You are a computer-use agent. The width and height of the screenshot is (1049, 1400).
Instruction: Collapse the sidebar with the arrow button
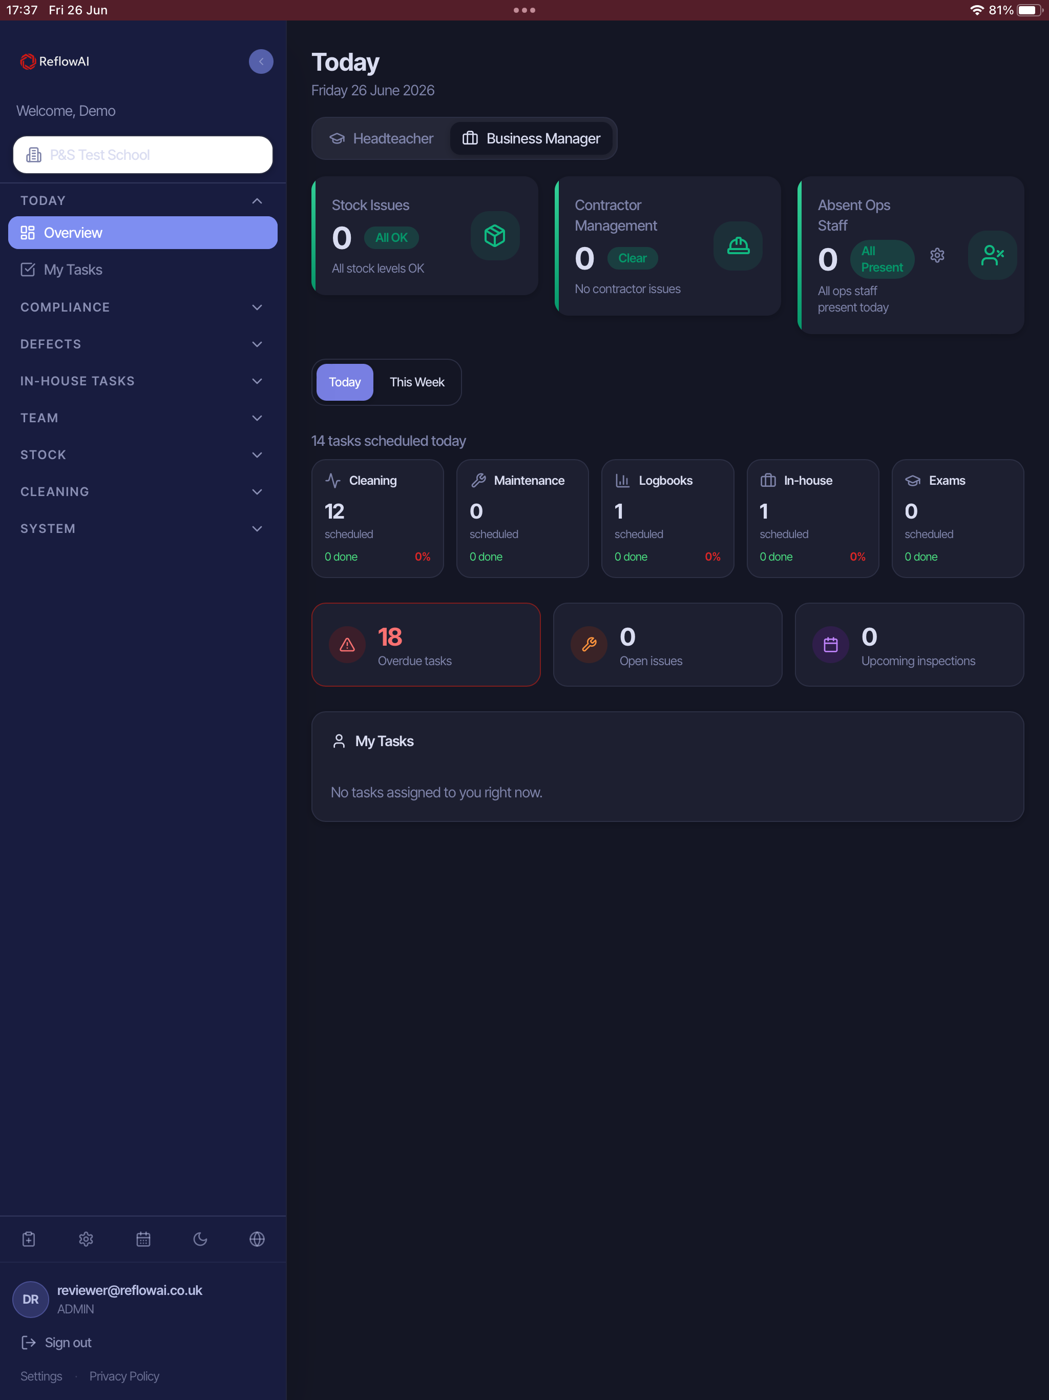coord(261,61)
